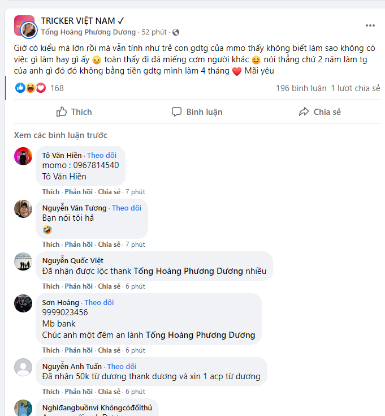The image size is (385, 416).
Task: Open the 196 bình luận comment count
Action: pyautogui.click(x=301, y=88)
